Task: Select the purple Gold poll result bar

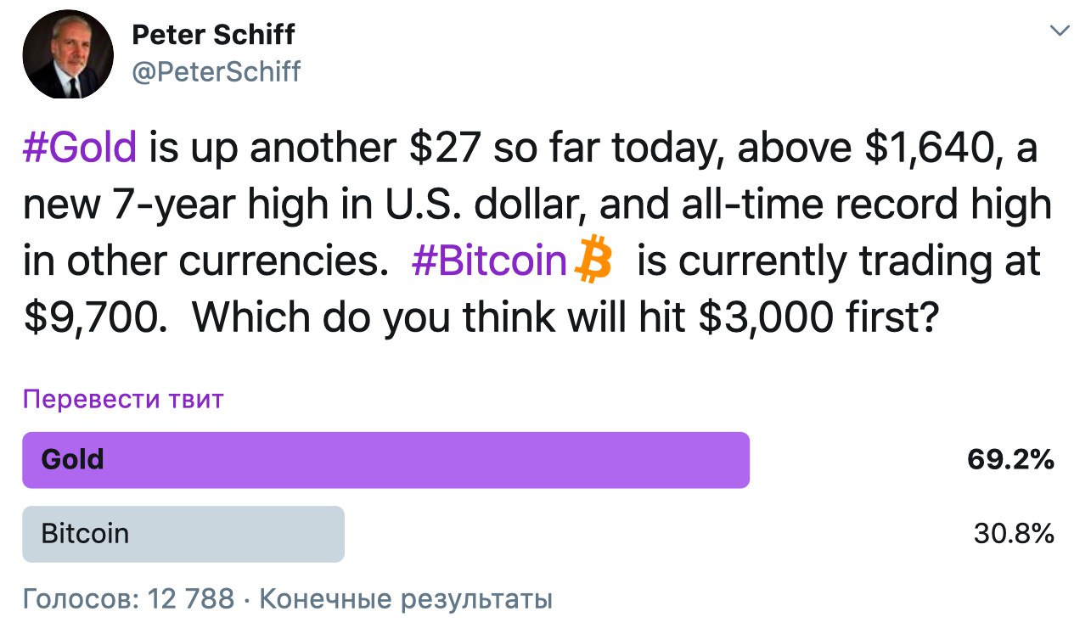Action: 385,460
